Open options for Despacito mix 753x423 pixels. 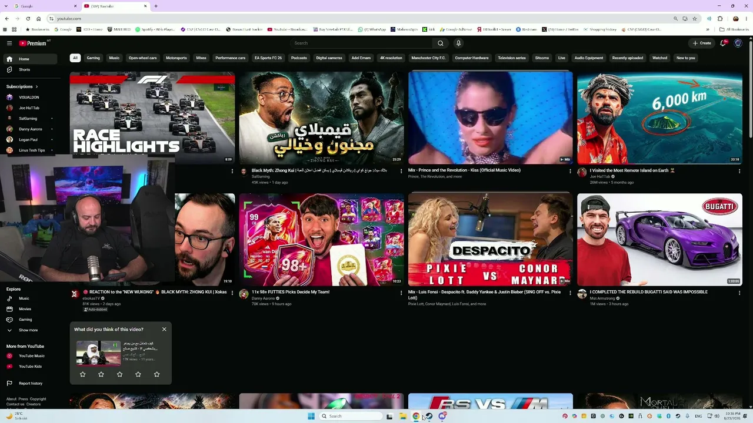coord(570,293)
